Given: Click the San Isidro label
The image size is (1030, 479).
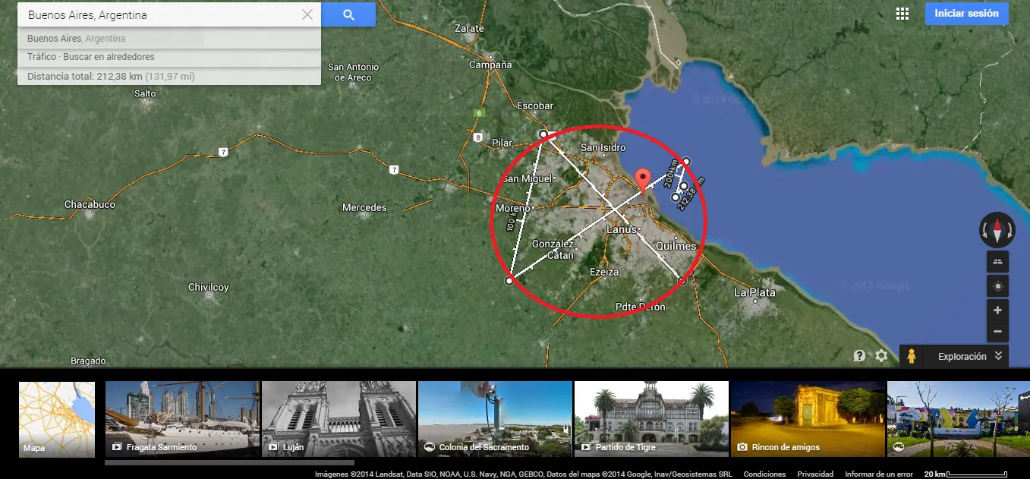Looking at the screenshot, I should (603, 147).
